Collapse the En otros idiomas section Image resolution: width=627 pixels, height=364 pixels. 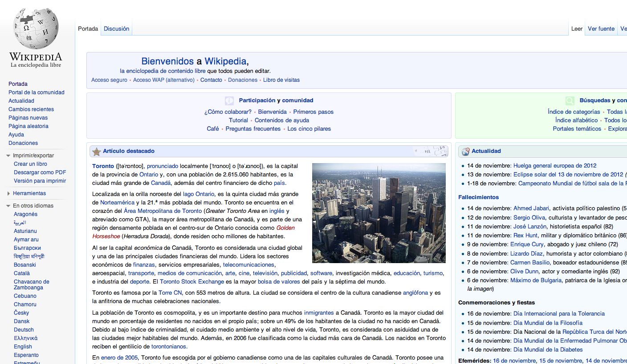click(x=8, y=206)
